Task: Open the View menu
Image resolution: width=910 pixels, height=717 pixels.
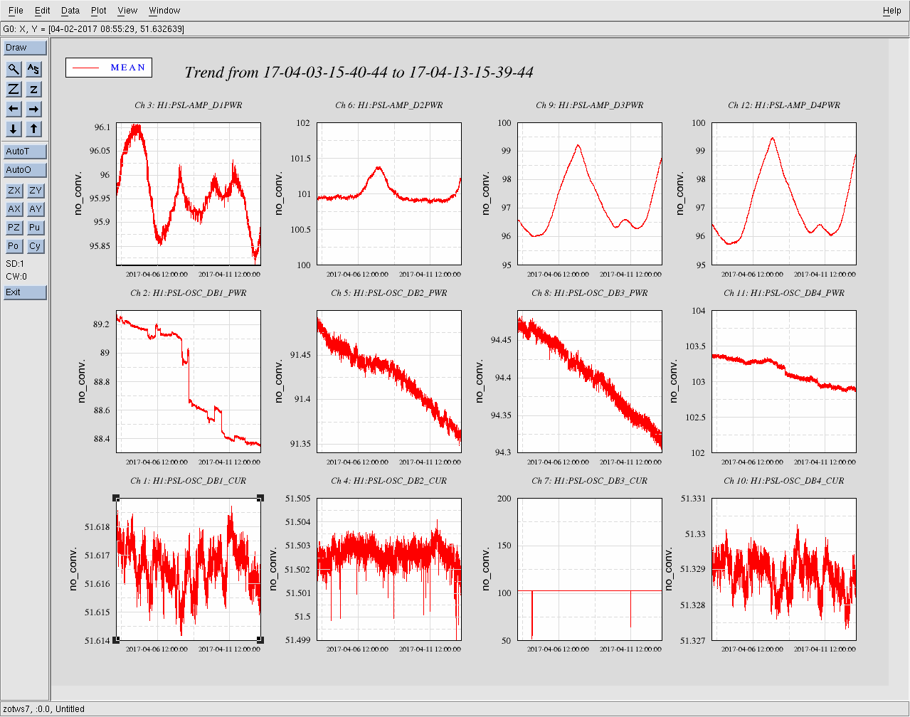Action: [127, 11]
